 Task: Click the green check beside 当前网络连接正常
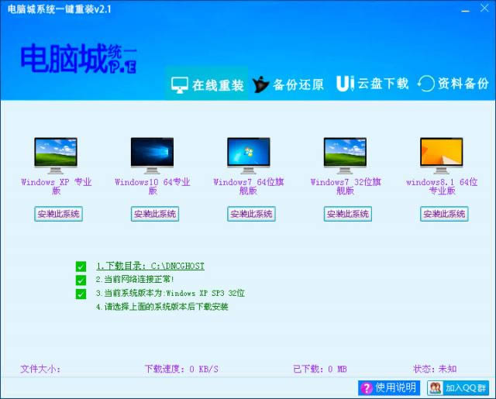tap(81, 280)
